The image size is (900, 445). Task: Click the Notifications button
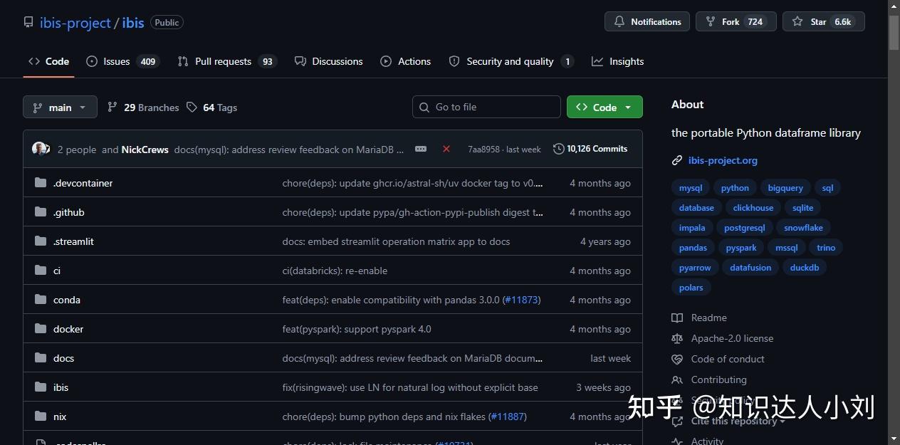[647, 21]
